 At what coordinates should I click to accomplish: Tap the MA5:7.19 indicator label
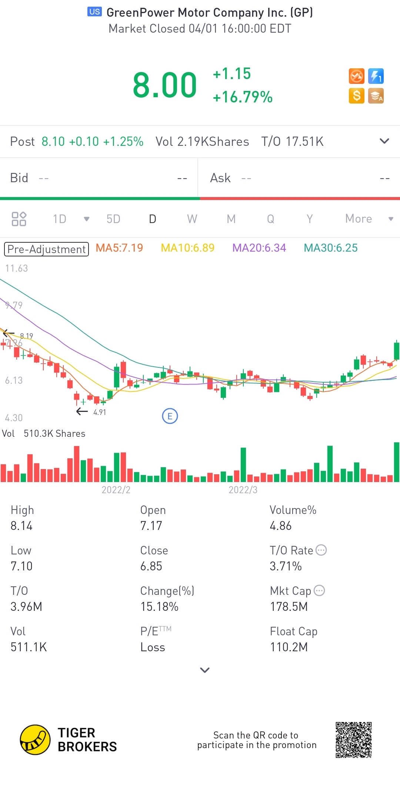coord(119,248)
